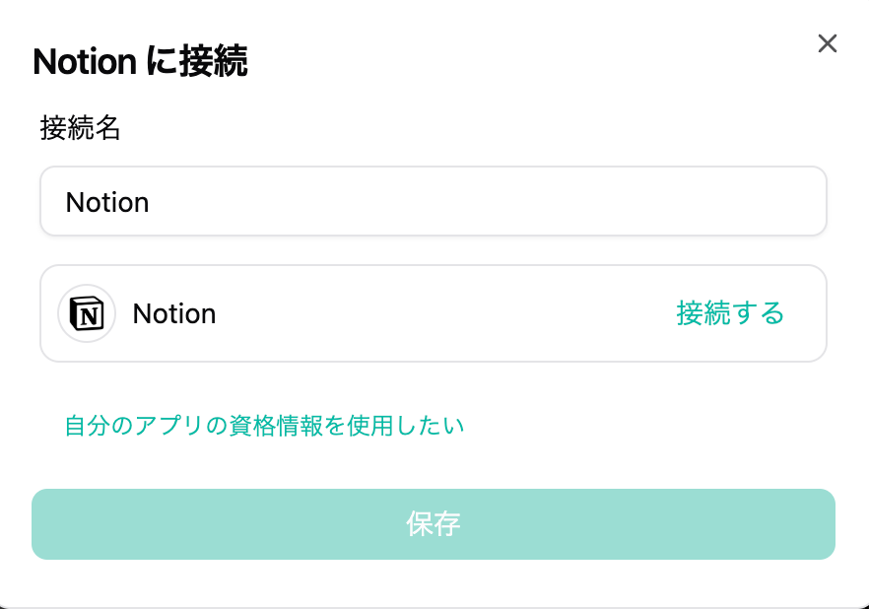Focus the 接続名 text field
The width and height of the screenshot is (869, 609).
pyautogui.click(x=434, y=202)
